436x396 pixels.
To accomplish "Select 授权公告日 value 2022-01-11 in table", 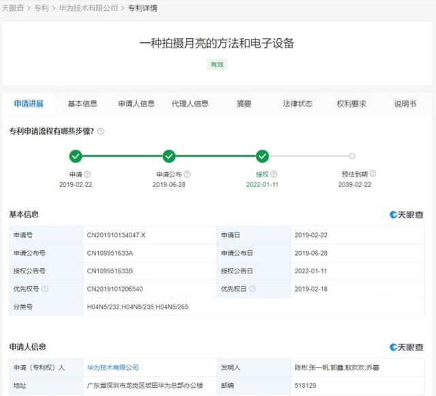I will [x=311, y=271].
